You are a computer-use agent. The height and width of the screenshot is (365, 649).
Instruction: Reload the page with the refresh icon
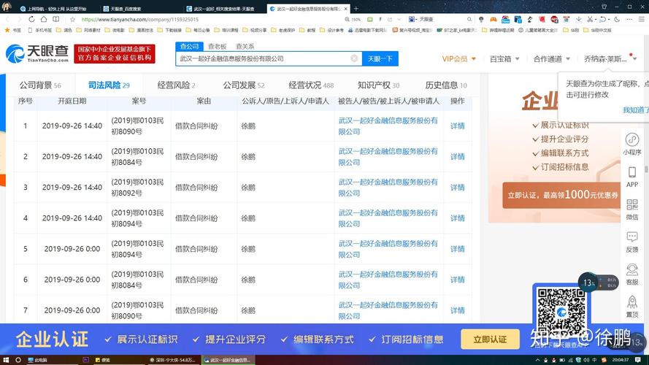[31, 19]
